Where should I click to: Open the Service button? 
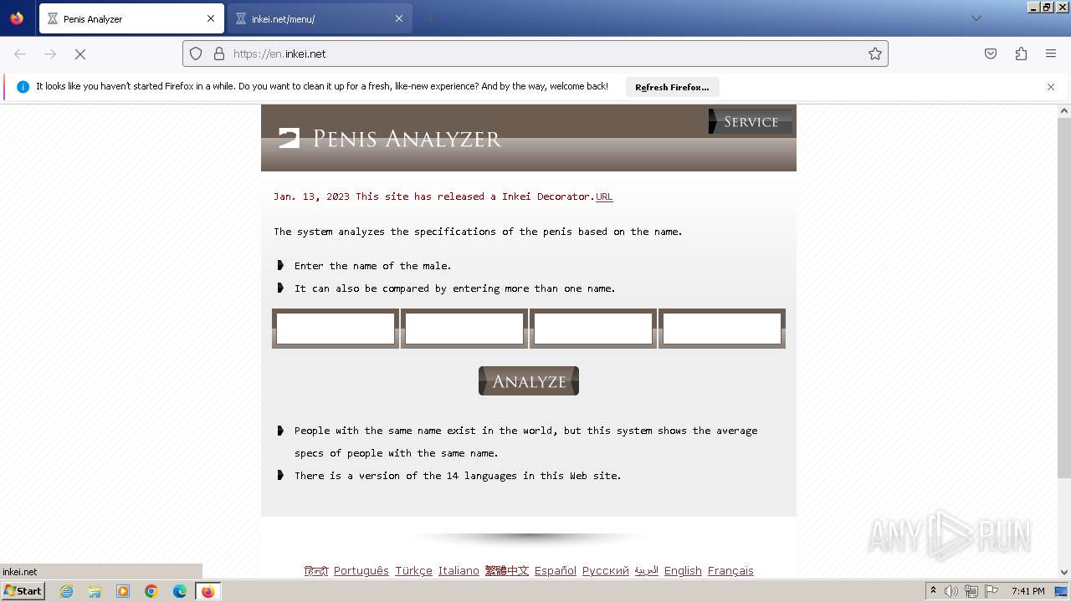point(751,121)
